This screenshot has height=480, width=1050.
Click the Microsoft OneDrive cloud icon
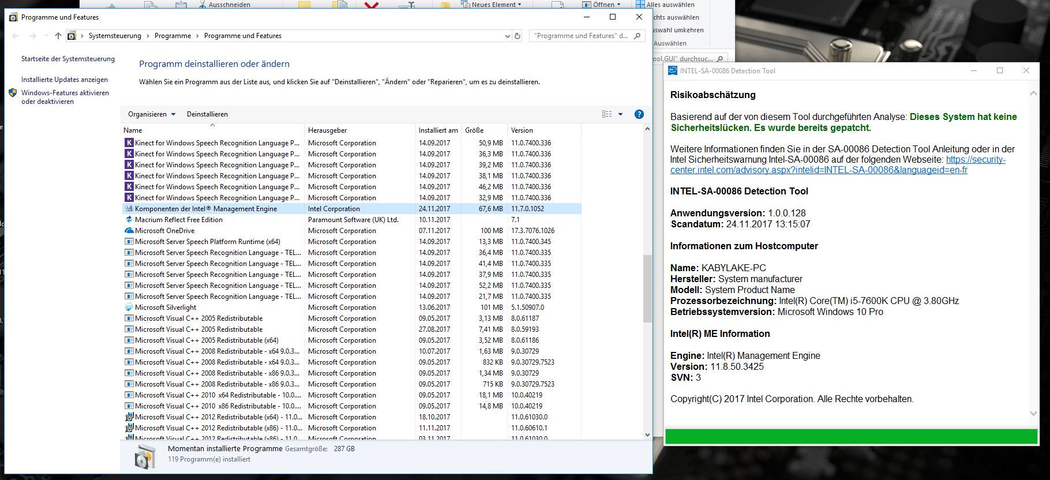(x=129, y=231)
